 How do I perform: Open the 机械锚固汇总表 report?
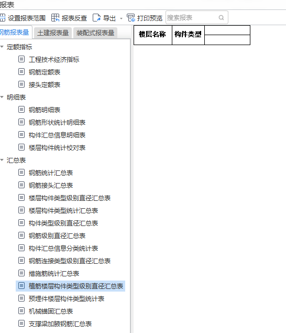(x=51, y=311)
